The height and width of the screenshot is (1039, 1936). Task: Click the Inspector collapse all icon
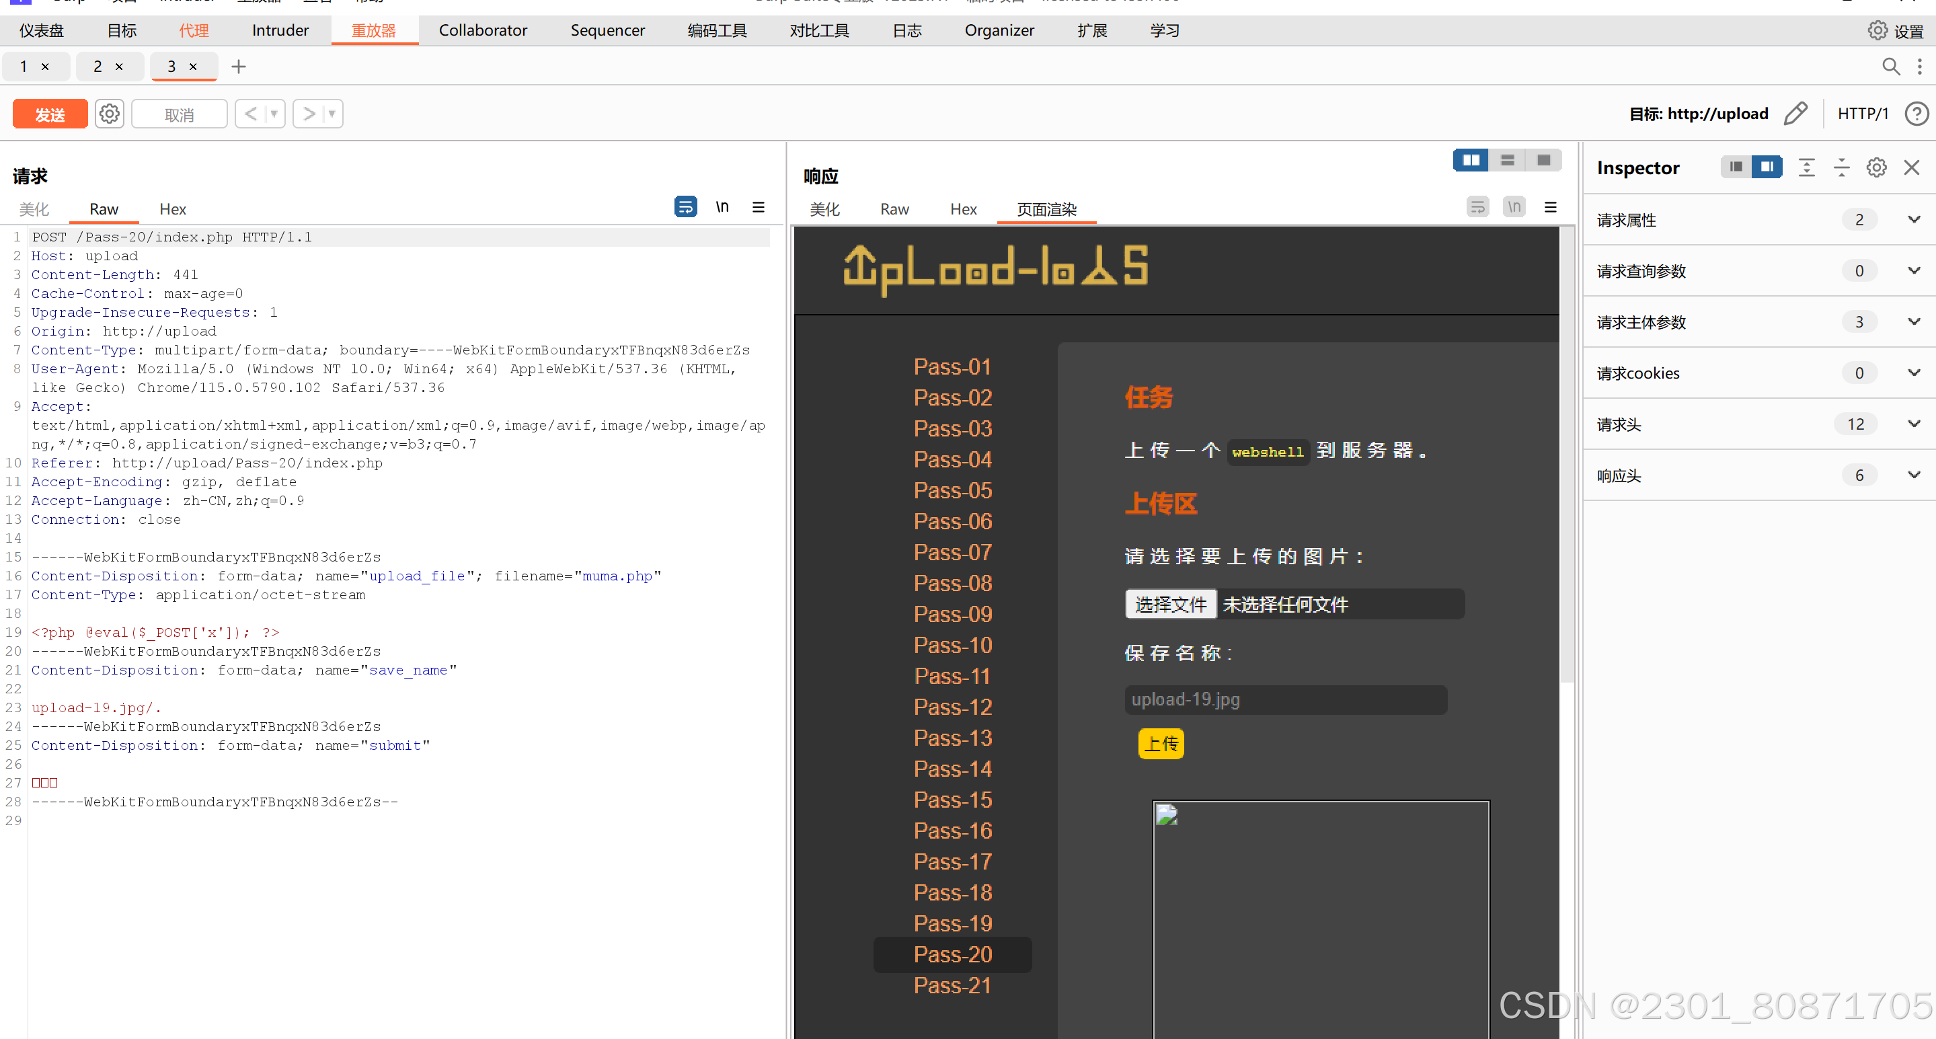click(x=1841, y=167)
